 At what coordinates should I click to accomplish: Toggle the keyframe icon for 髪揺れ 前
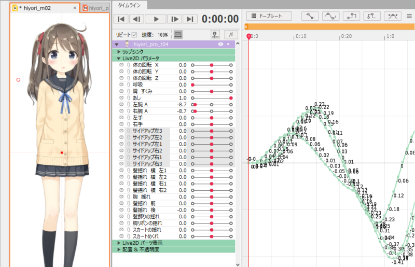pyautogui.click(x=121, y=203)
